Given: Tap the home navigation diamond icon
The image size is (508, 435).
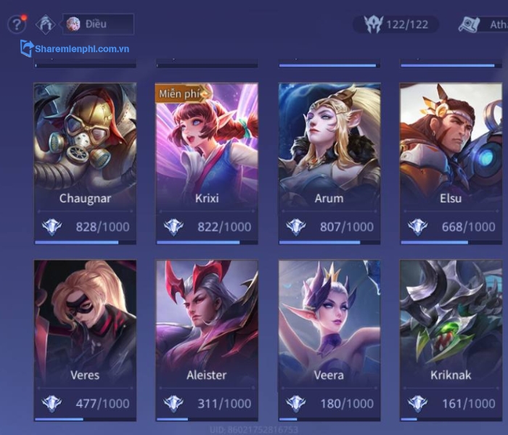Looking at the screenshot, I should [45, 24].
